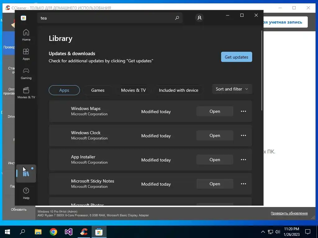318x238 pixels.
Task: Open more options for Windows Clock
Action: click(x=243, y=135)
